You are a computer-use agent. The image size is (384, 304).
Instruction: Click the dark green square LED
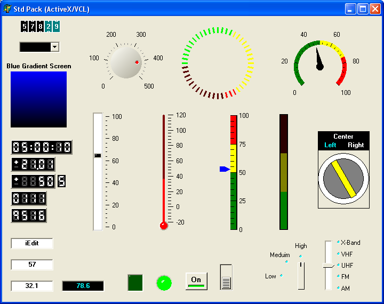point(135,283)
